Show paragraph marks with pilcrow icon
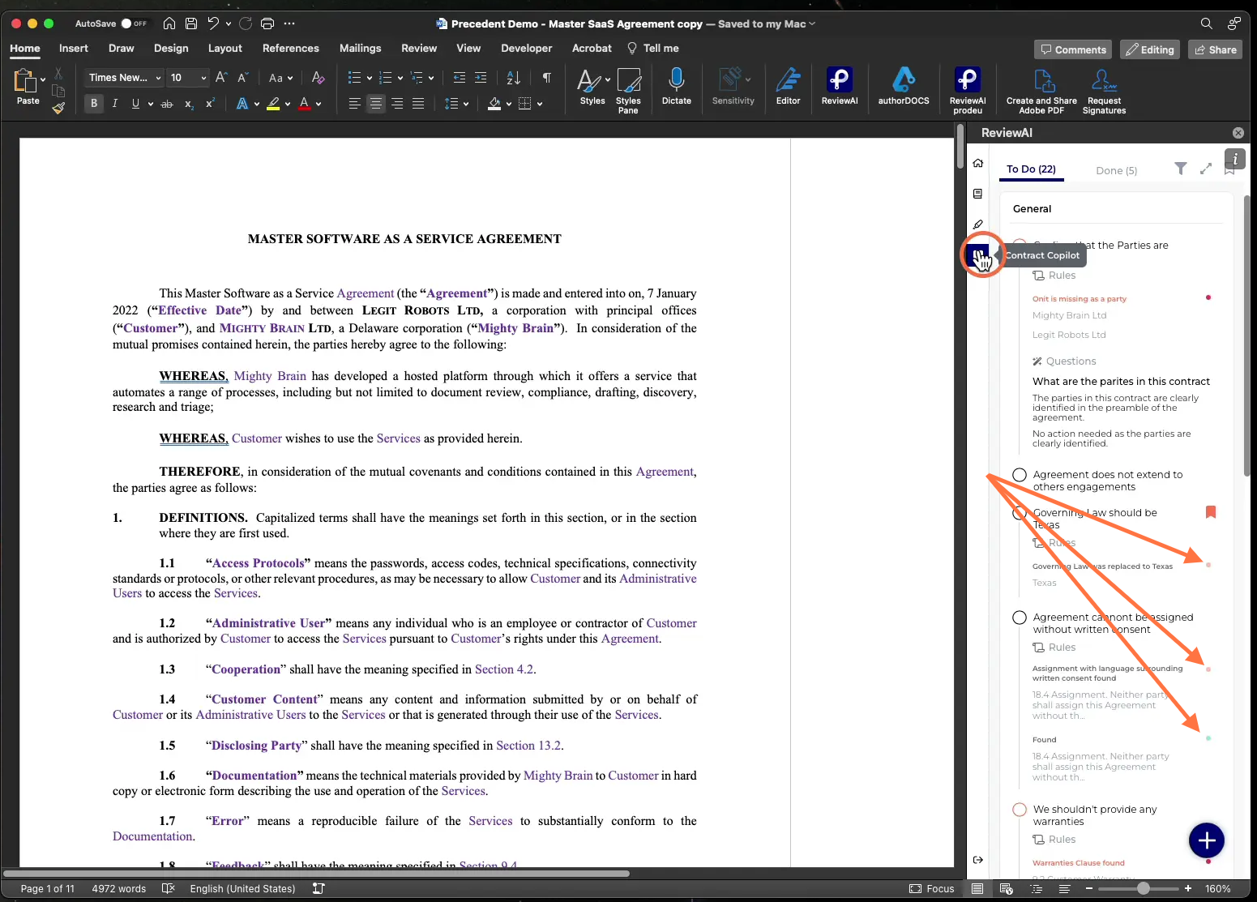Image resolution: width=1257 pixels, height=902 pixels. tap(547, 78)
